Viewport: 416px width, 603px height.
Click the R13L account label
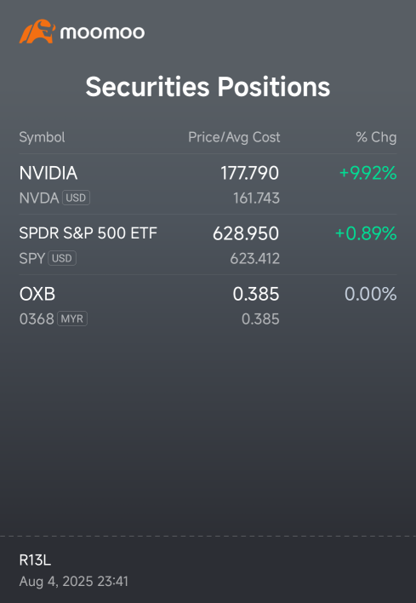pos(35,560)
